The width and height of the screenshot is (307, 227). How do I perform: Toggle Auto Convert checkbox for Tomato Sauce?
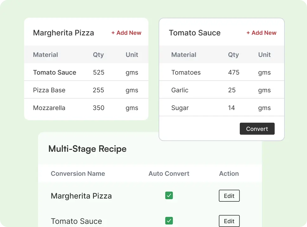click(169, 221)
